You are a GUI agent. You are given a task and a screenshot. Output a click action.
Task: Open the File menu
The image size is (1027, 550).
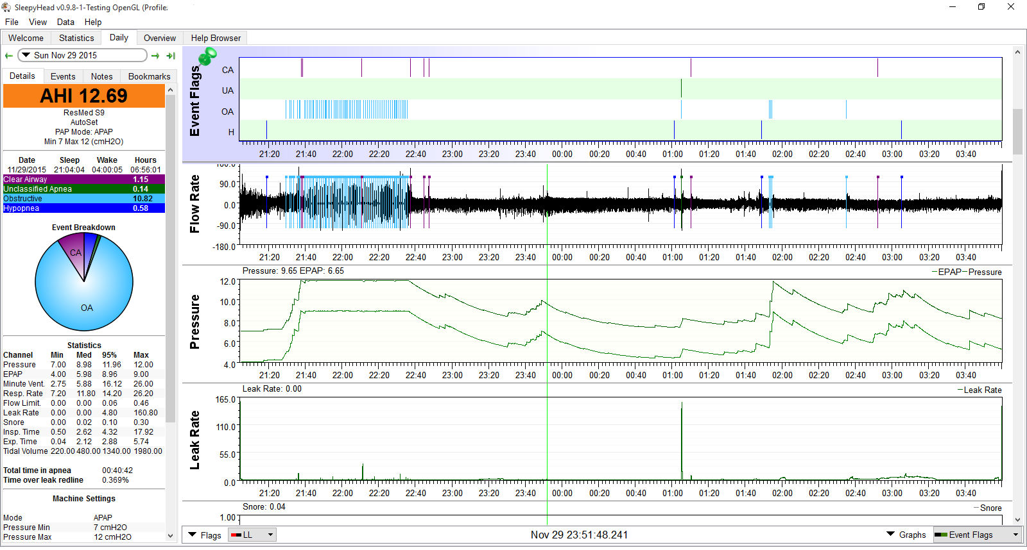[x=12, y=22]
